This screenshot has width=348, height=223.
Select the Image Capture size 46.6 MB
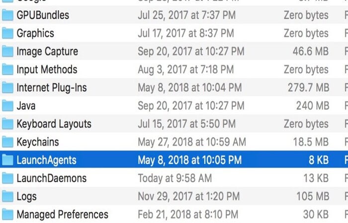click(311, 52)
